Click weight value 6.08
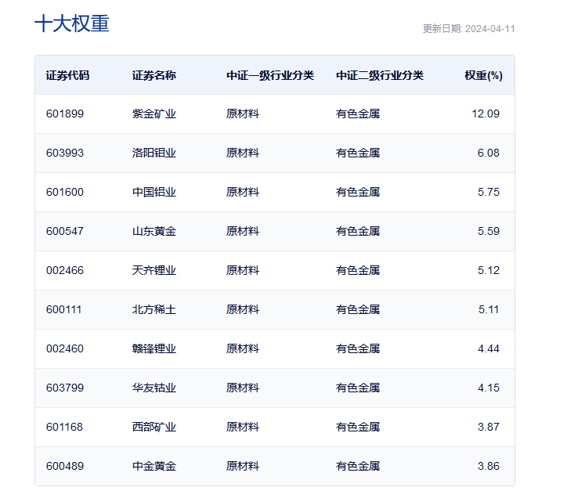 488,153
